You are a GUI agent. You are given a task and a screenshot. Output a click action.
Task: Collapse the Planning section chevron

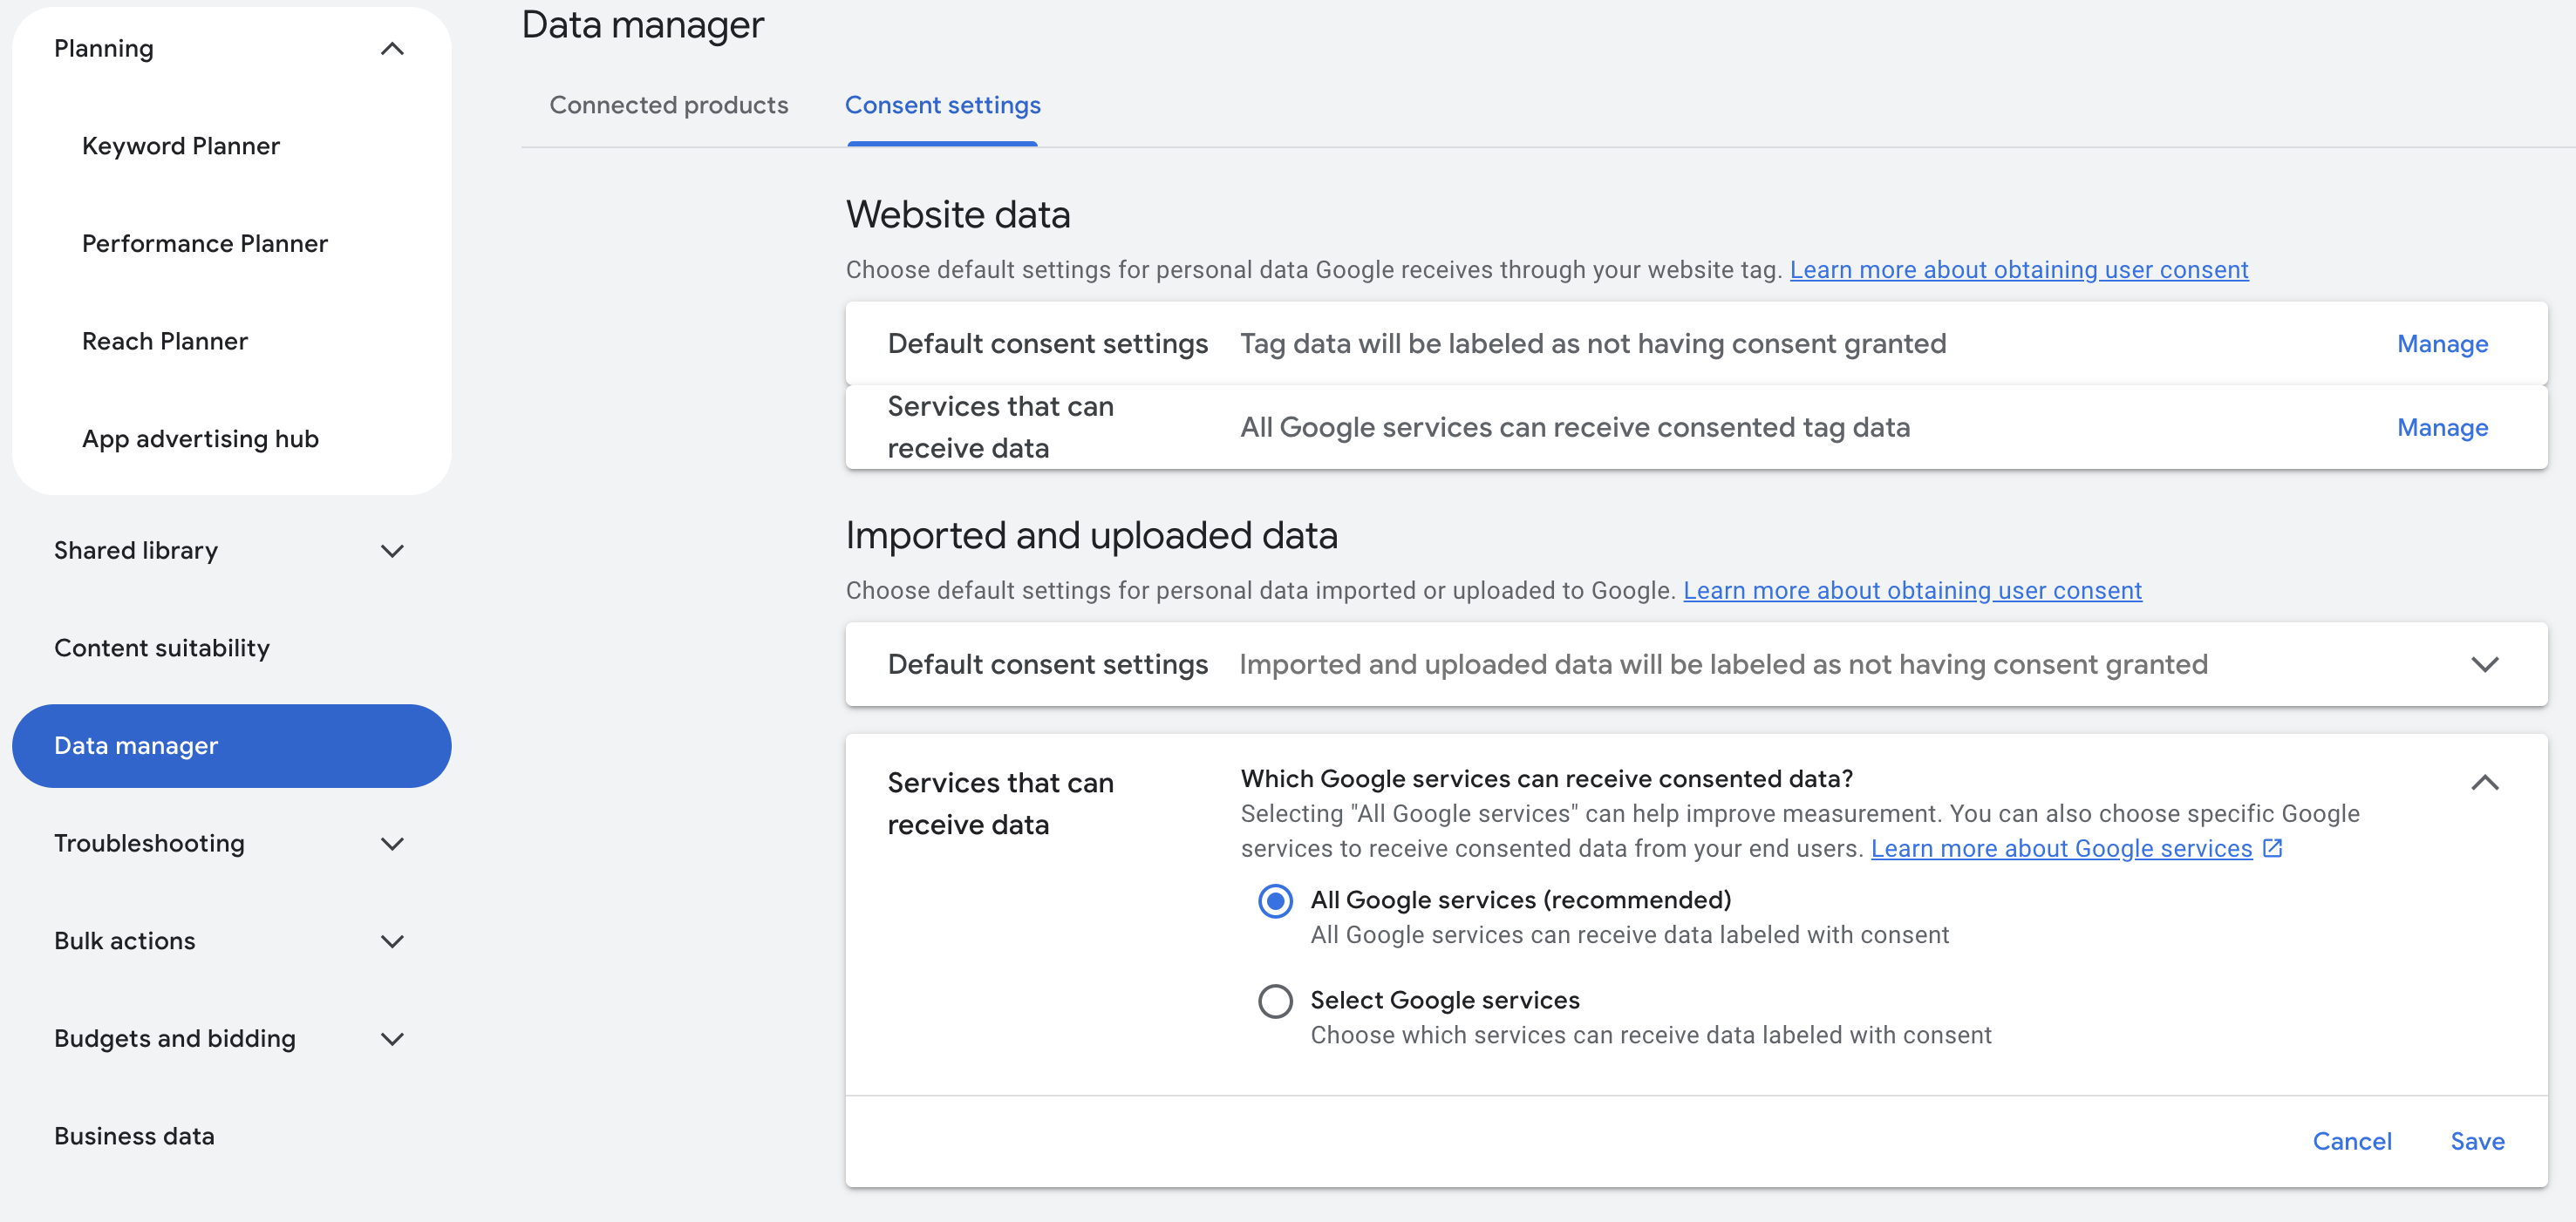(392, 49)
